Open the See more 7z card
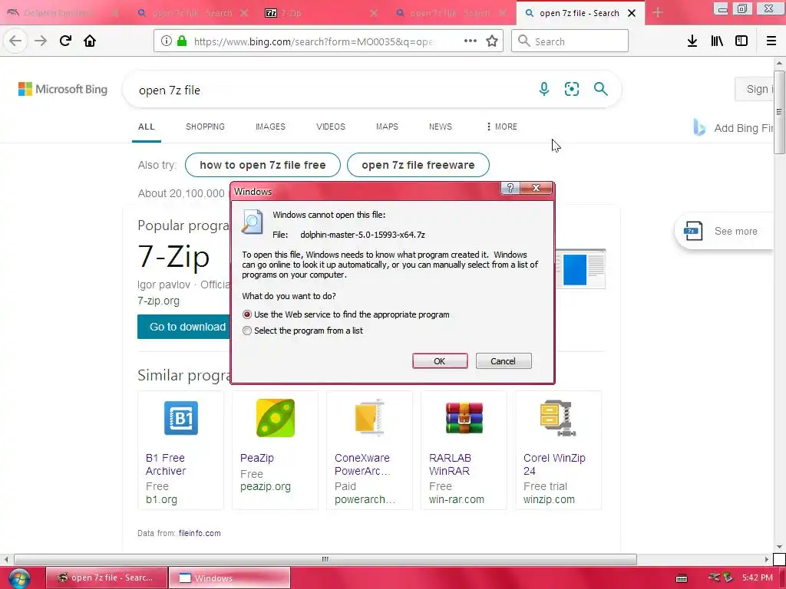 (x=724, y=232)
